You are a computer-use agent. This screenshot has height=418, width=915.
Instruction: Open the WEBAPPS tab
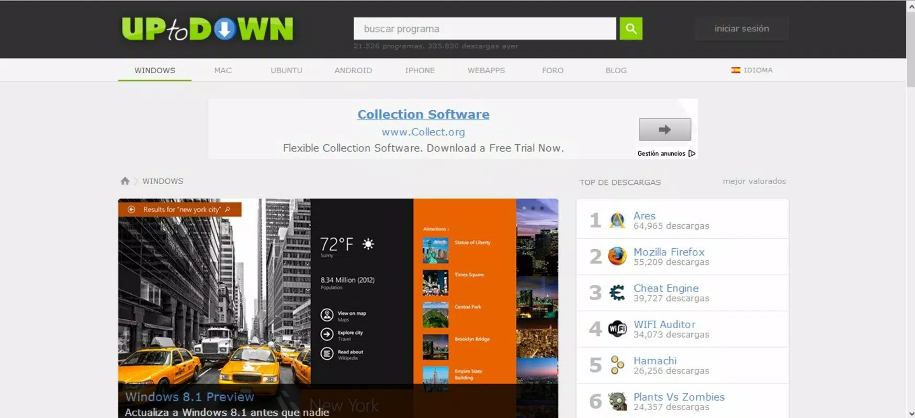tap(486, 71)
